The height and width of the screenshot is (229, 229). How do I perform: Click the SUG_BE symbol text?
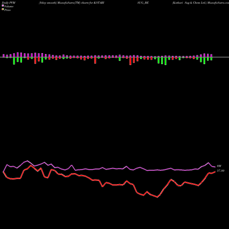pos(143,3)
